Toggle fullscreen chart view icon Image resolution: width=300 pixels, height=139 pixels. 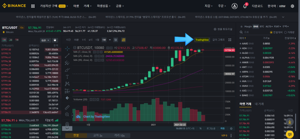(x=230, y=40)
